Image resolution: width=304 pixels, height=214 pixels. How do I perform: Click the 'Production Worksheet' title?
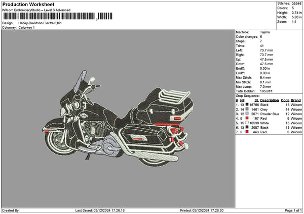click(x=28, y=4)
